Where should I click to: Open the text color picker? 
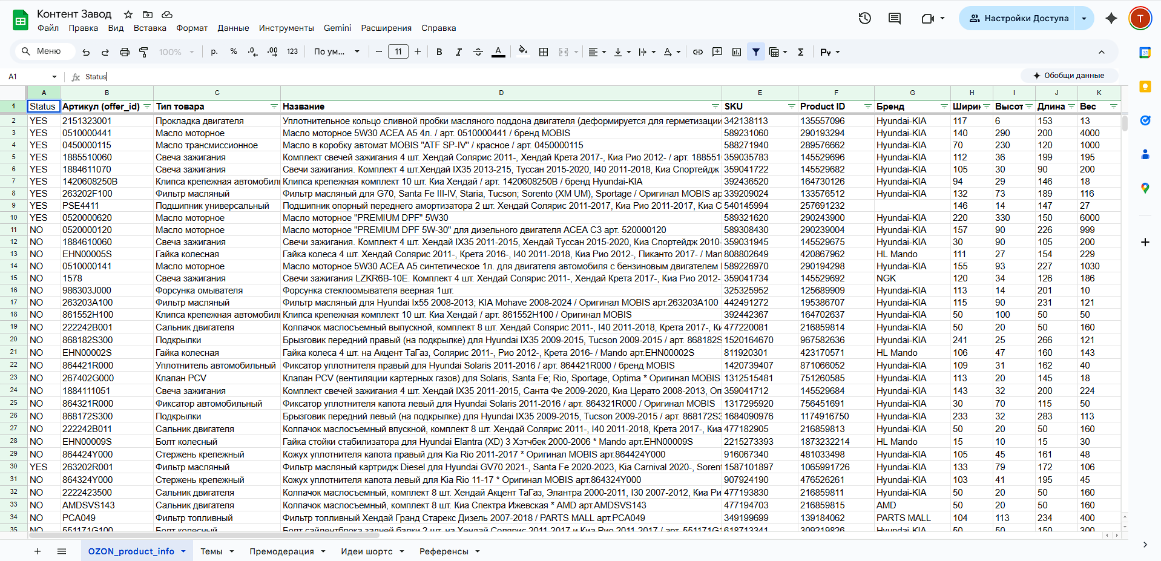[x=498, y=52]
